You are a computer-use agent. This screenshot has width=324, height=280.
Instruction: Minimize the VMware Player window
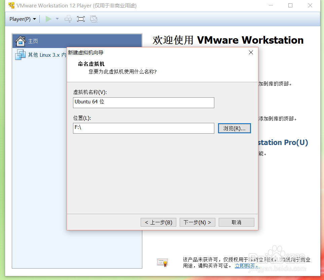tap(271, 5)
